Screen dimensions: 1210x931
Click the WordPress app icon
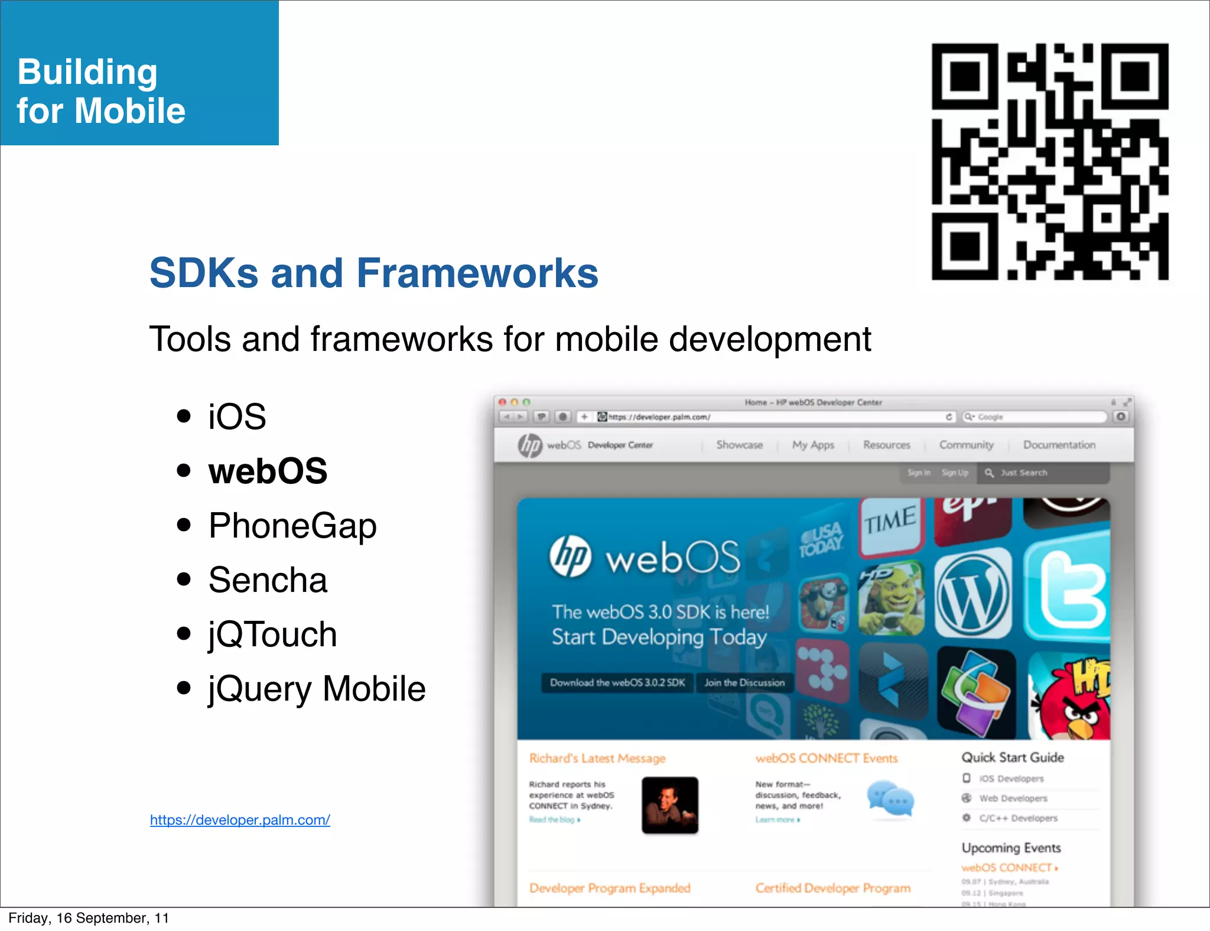tap(973, 593)
